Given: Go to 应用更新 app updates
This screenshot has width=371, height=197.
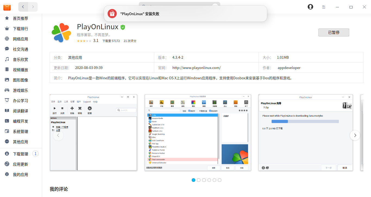Looking at the screenshot, I should point(21,164).
